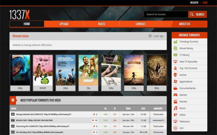This screenshot has height=135, width=217.
Task: Click the HD icon on The Old Way row
Action: point(13,132)
